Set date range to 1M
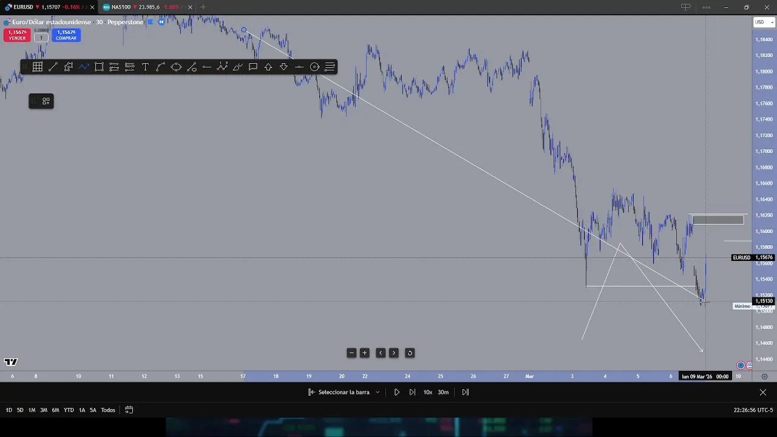This screenshot has height=437, width=777. click(32, 410)
